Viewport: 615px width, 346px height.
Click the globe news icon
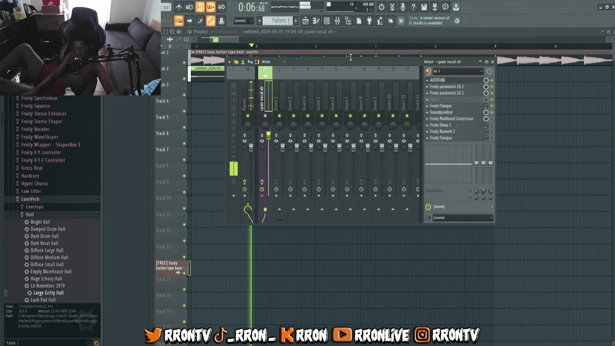[457, 21]
